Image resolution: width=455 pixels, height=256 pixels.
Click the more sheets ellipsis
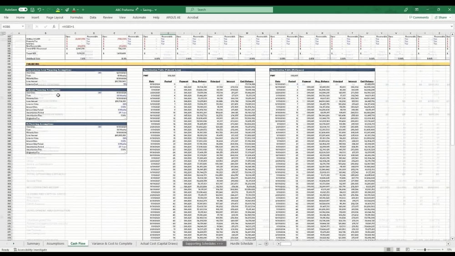tap(260, 244)
